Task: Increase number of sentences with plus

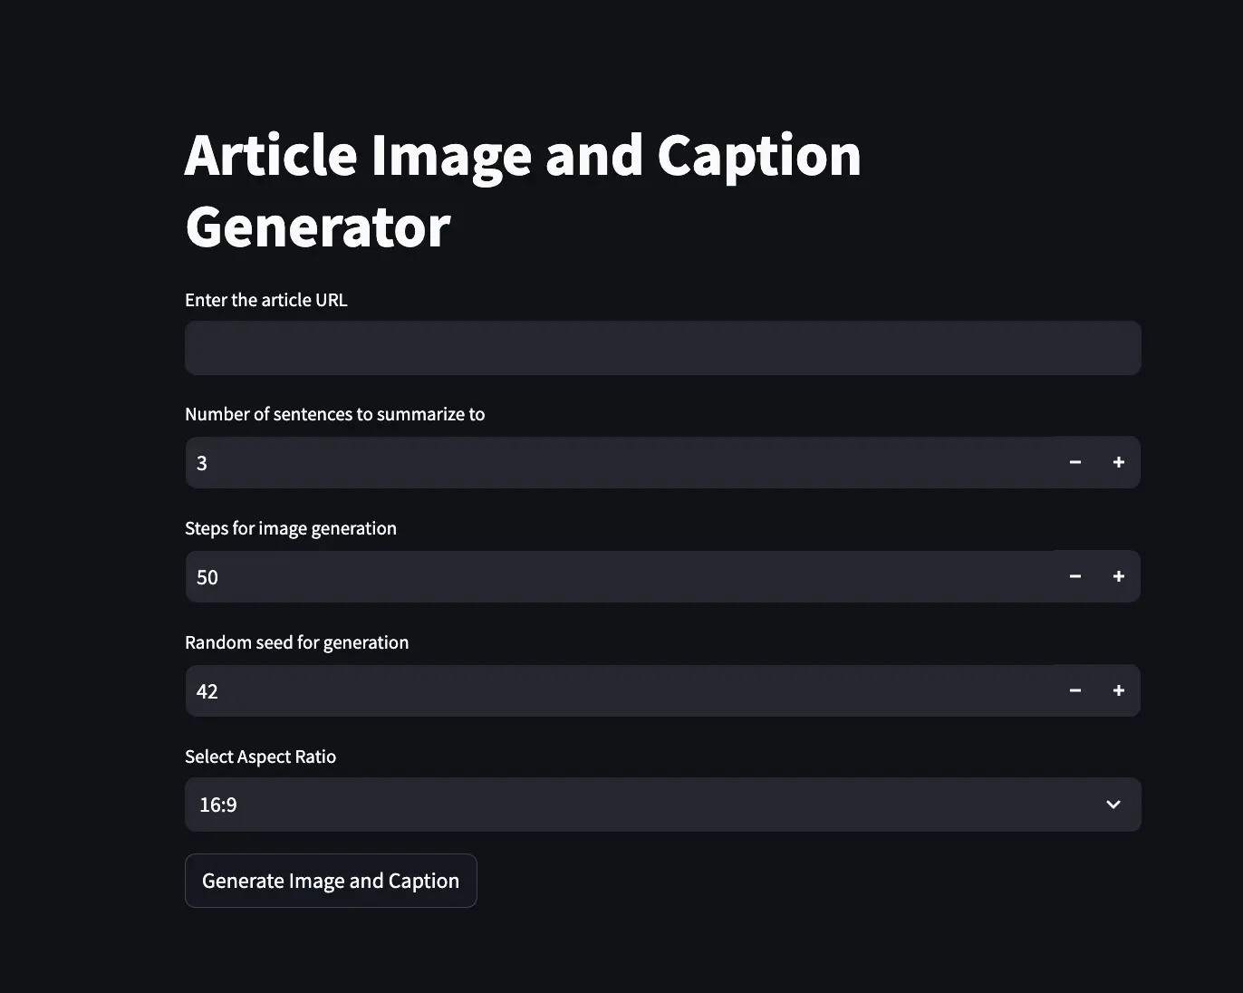Action: tap(1119, 462)
